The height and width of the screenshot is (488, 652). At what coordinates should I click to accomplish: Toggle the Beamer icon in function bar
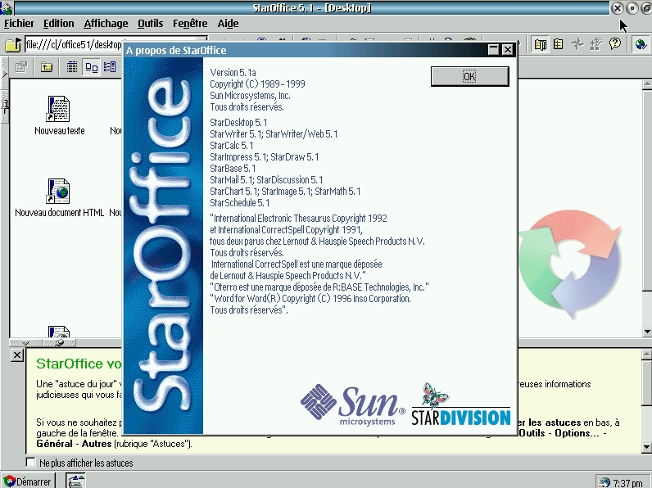[558, 44]
